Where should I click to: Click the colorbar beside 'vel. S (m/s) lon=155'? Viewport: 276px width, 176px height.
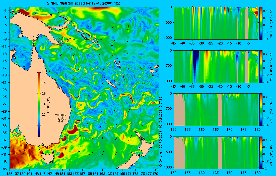[x=261, y=66]
